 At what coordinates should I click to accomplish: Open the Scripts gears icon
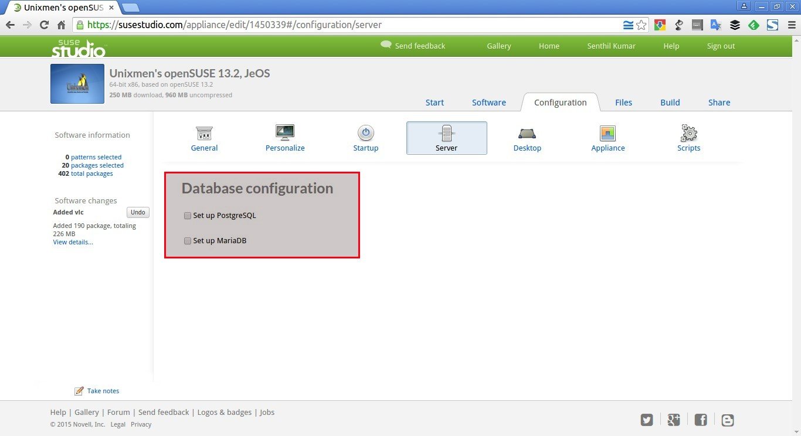tap(688, 133)
